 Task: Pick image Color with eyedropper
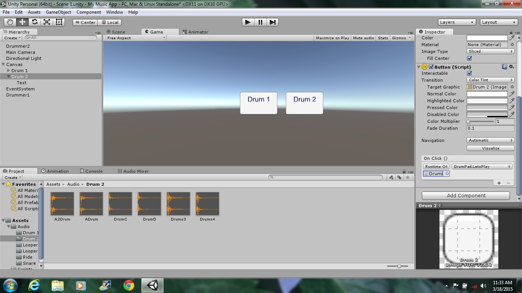pyautogui.click(x=512, y=38)
